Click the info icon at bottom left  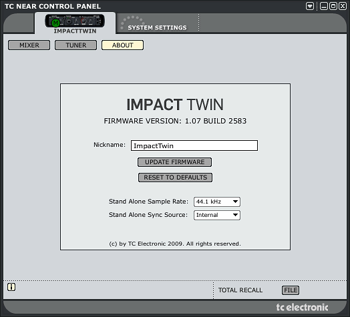coord(11,287)
